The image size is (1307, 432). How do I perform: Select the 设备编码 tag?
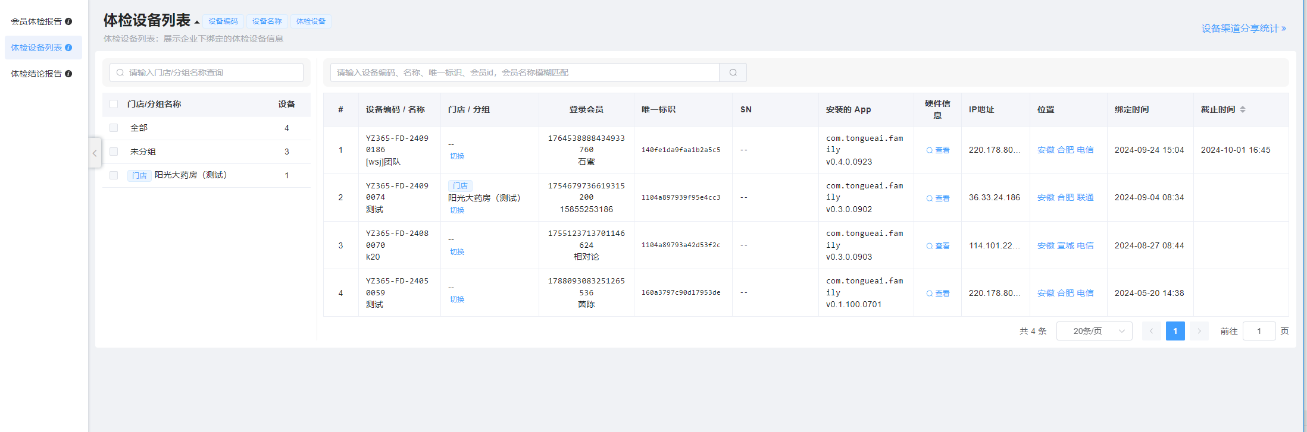[x=223, y=21]
